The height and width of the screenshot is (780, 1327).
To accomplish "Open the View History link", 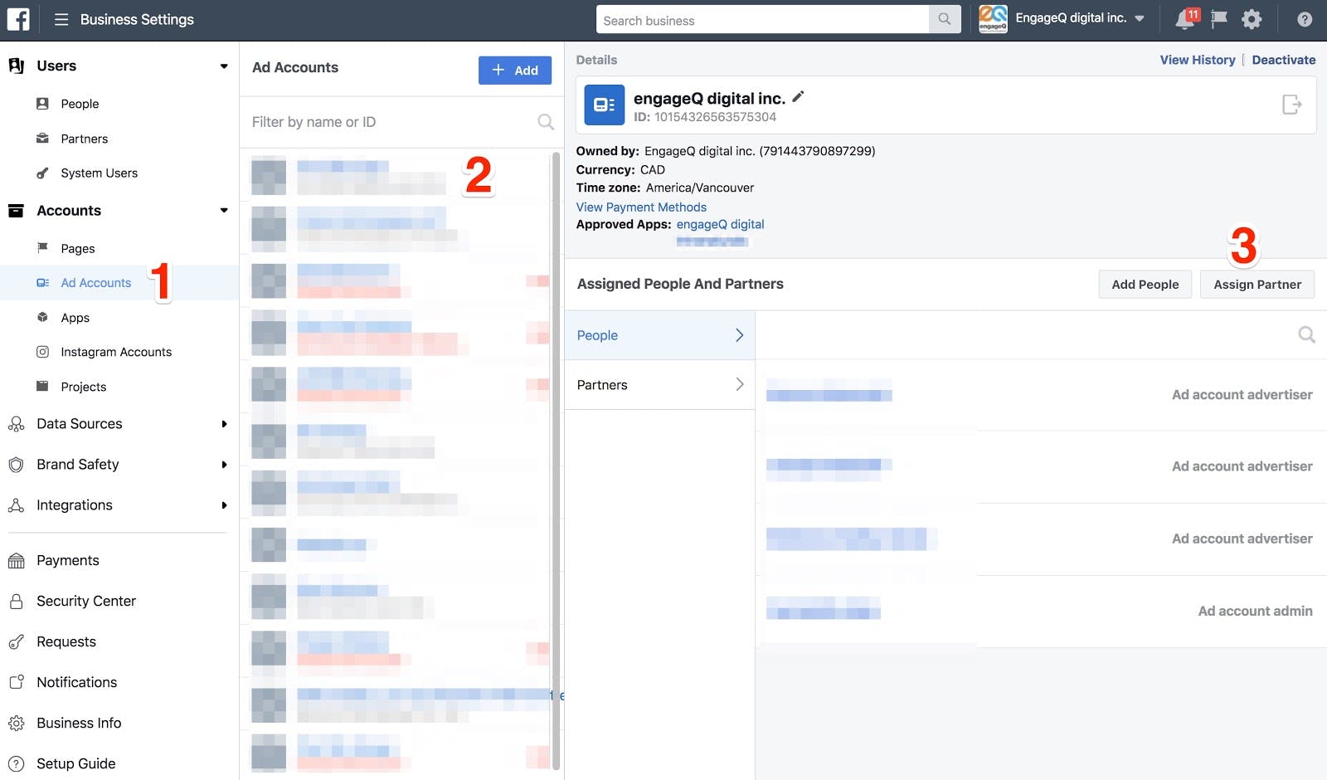I will point(1197,60).
